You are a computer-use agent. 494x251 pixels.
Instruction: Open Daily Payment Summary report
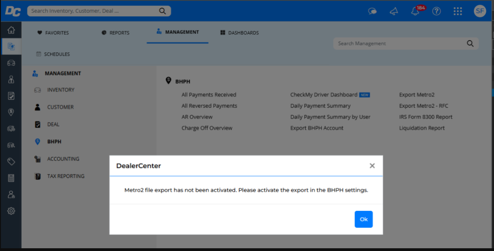coord(320,106)
